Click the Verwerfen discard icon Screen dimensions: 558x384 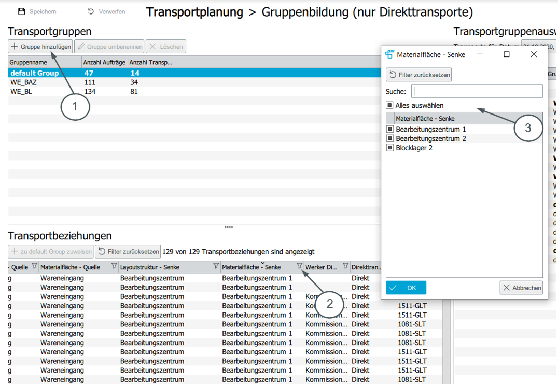pos(91,11)
